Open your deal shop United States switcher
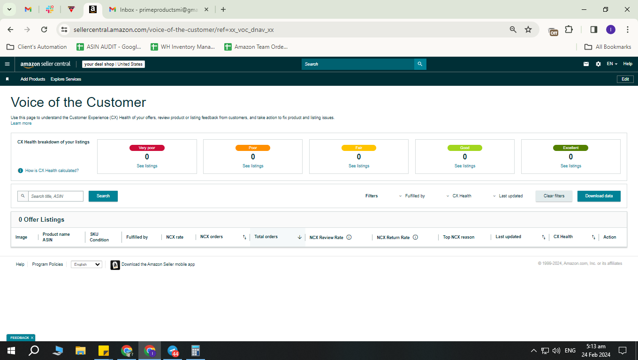The image size is (638, 360). (114, 64)
